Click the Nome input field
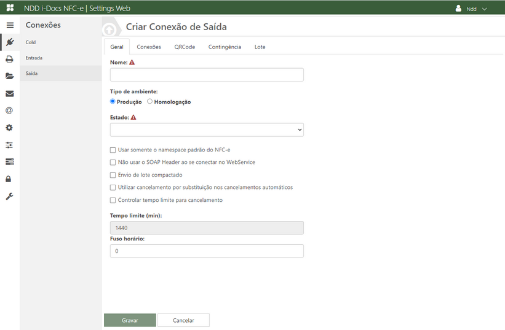Image resolution: width=505 pixels, height=330 pixels. (207, 75)
